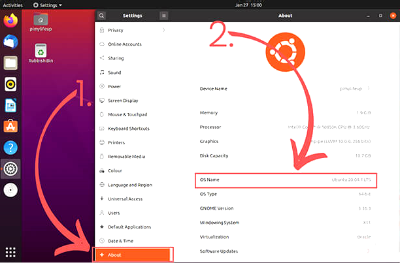The height and width of the screenshot is (271, 400).
Task: Open the disc icon in dock
Action: [x=10, y=190]
